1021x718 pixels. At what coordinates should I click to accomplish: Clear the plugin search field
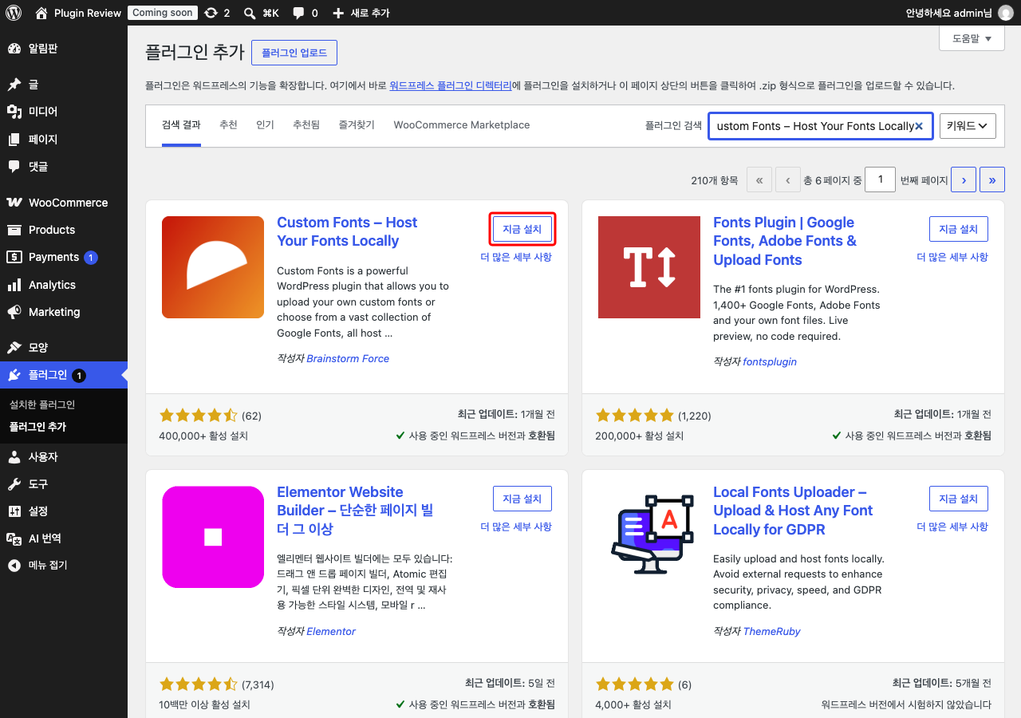(x=919, y=126)
